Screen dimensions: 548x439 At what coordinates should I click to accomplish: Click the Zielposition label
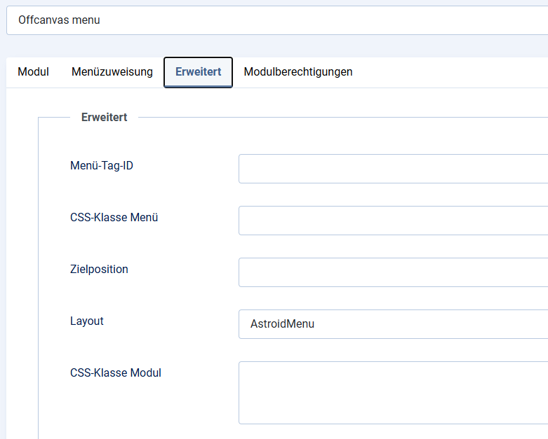[x=99, y=269]
